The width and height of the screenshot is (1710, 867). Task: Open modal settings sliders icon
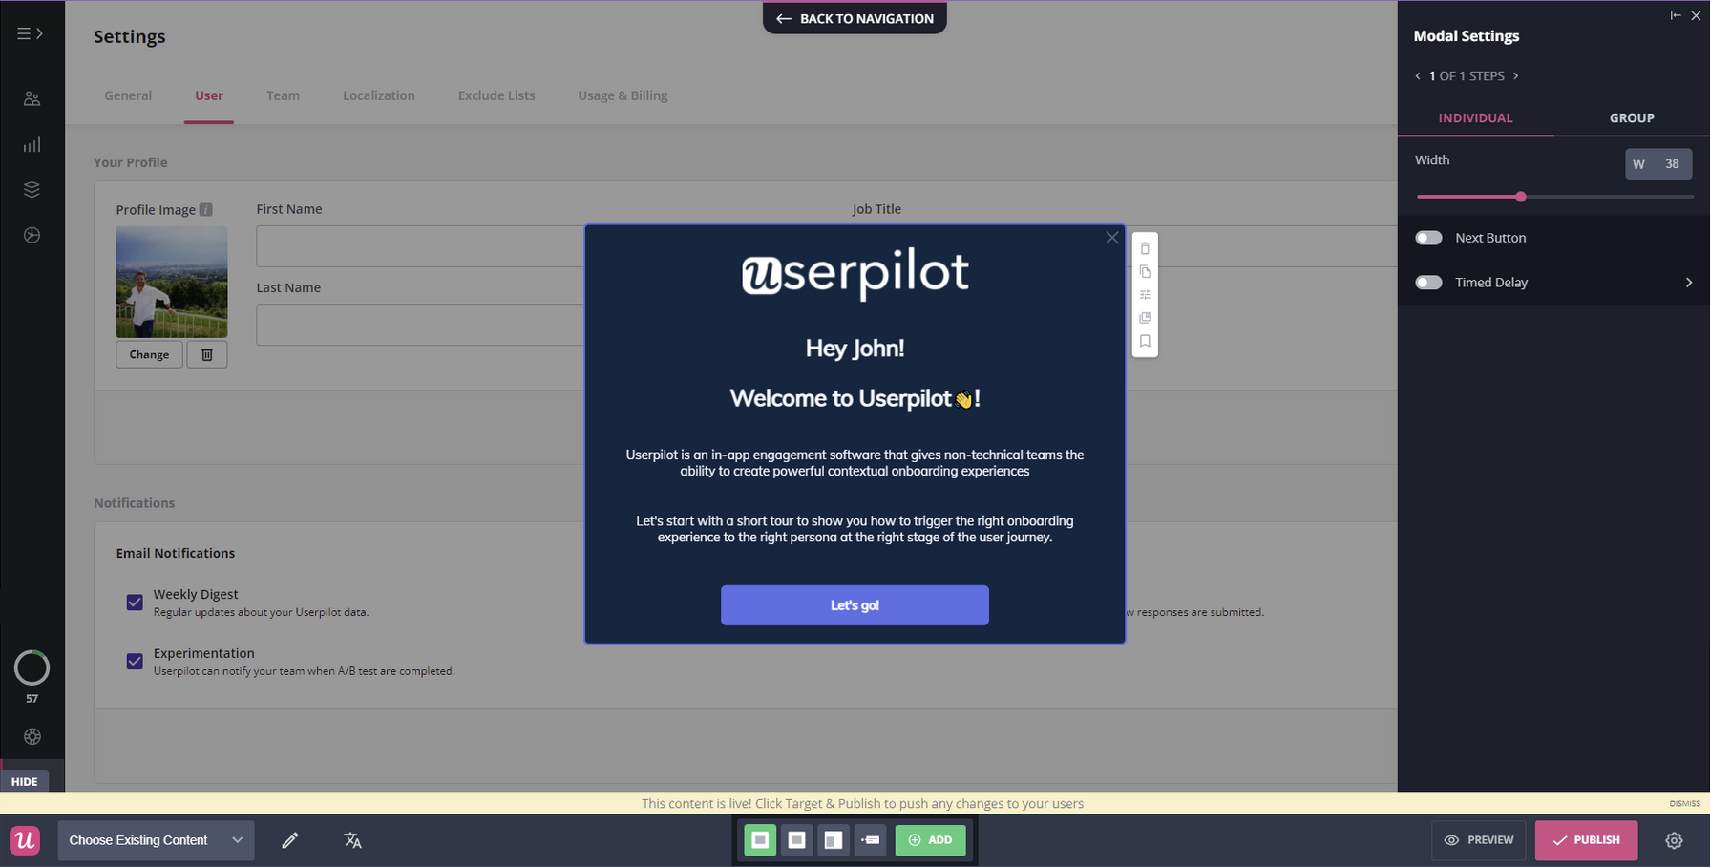1145,294
